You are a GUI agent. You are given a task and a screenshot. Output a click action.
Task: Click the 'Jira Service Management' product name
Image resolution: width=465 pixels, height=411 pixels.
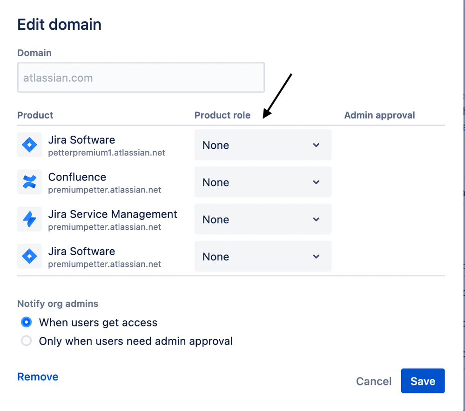tap(113, 214)
